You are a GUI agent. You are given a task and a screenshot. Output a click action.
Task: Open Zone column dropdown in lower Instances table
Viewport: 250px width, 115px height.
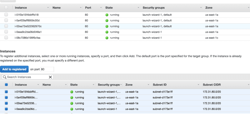pyautogui.click(x=148, y=85)
